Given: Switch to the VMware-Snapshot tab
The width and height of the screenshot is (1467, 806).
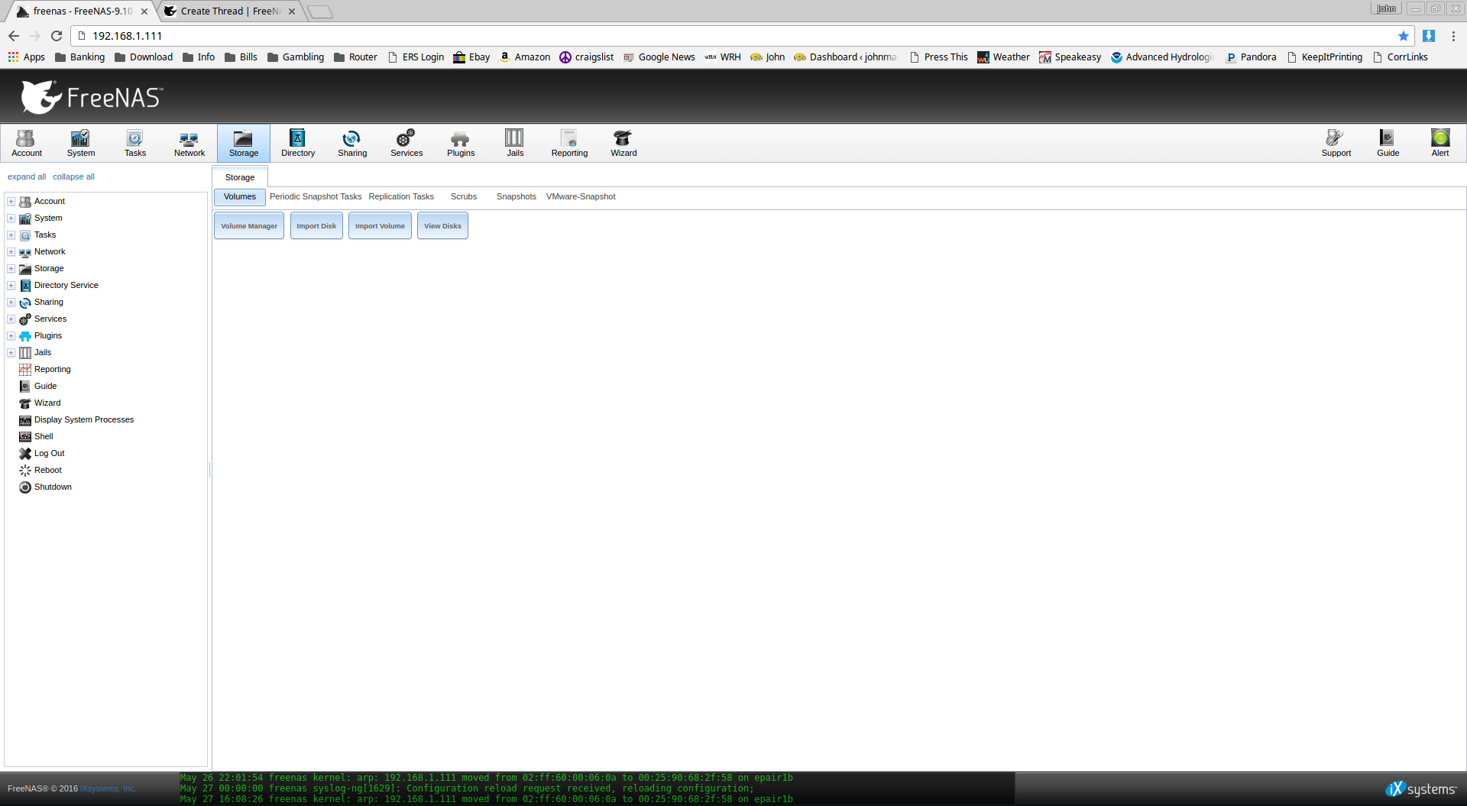Looking at the screenshot, I should coord(581,197).
